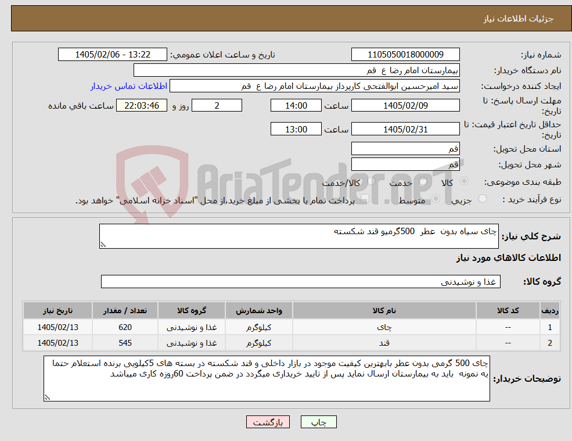Select the کالا radio button
The image size is (572, 441).
(x=465, y=181)
